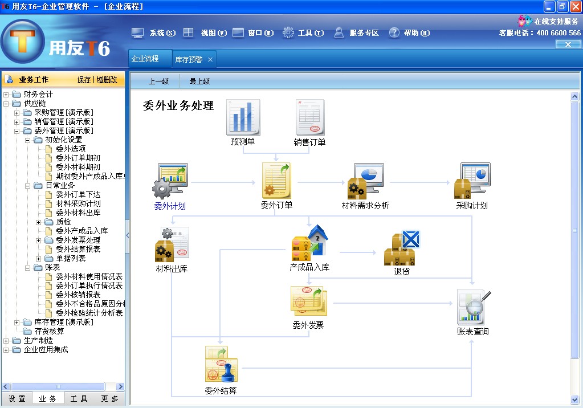This screenshot has width=583, height=408.
Task: Open the 系统(S) menu
Action: pos(162,32)
